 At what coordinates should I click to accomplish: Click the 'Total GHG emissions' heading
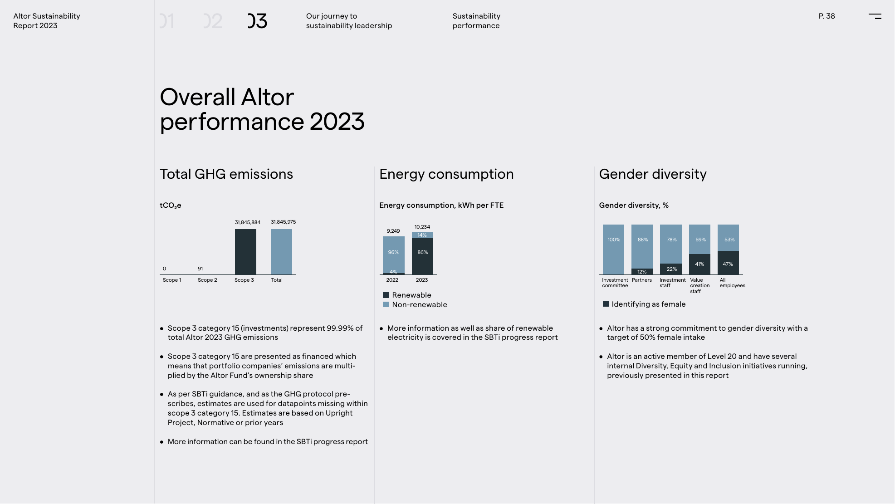(x=226, y=174)
